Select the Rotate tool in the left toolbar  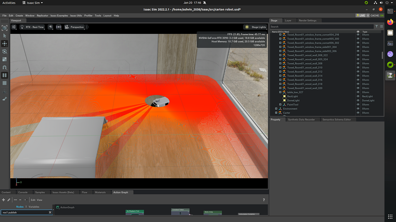coord(4,52)
